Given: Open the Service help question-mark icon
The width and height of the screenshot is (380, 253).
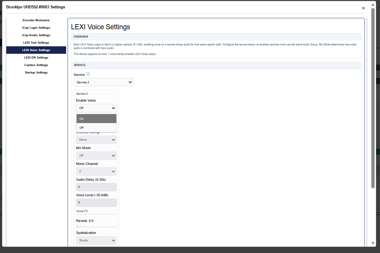Looking at the screenshot, I should (88, 74).
